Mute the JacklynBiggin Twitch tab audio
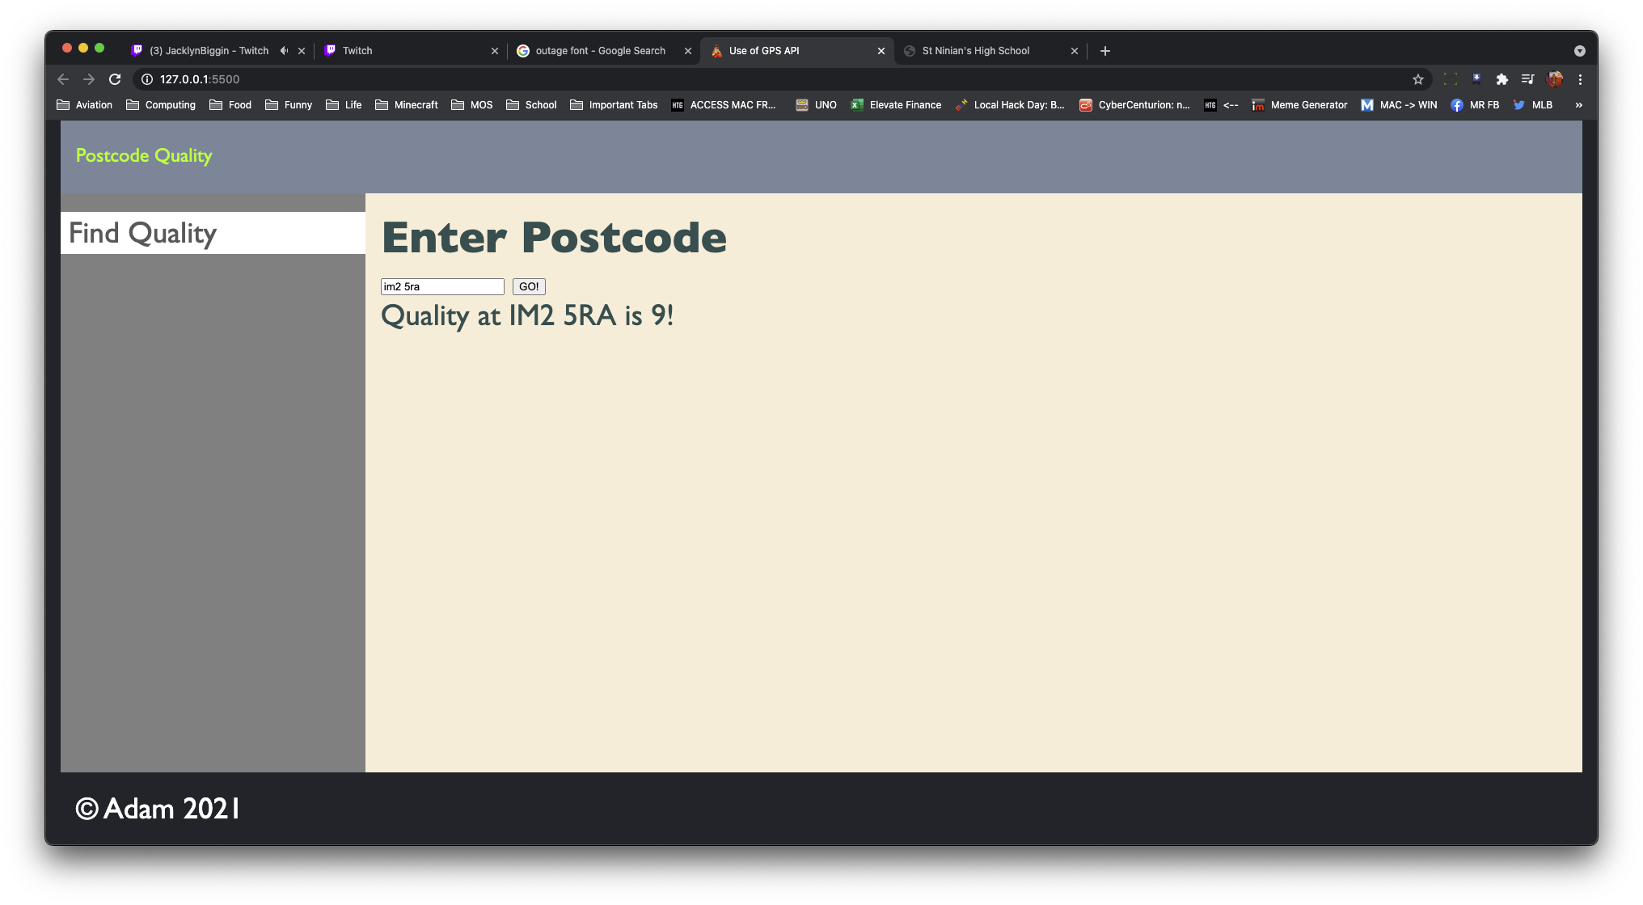The image size is (1643, 905). 284,51
